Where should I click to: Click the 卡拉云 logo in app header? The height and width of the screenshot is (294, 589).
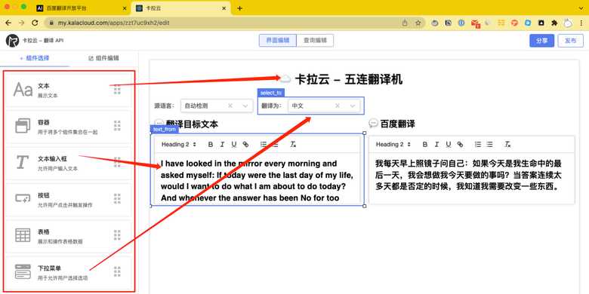(x=12, y=41)
